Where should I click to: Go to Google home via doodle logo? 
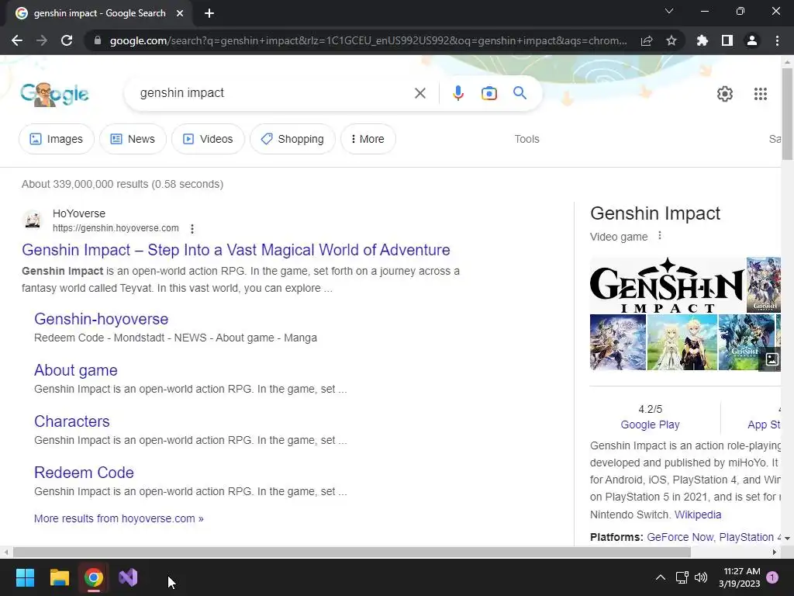55,94
